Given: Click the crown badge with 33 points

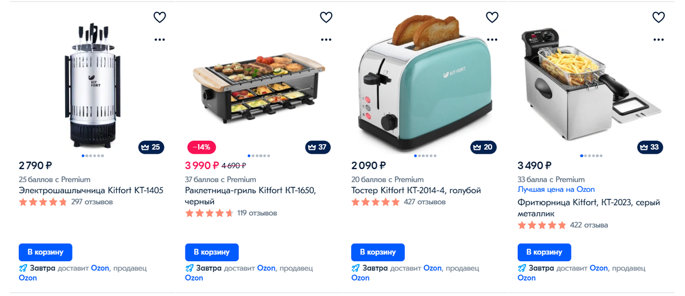Looking at the screenshot, I should [650, 147].
